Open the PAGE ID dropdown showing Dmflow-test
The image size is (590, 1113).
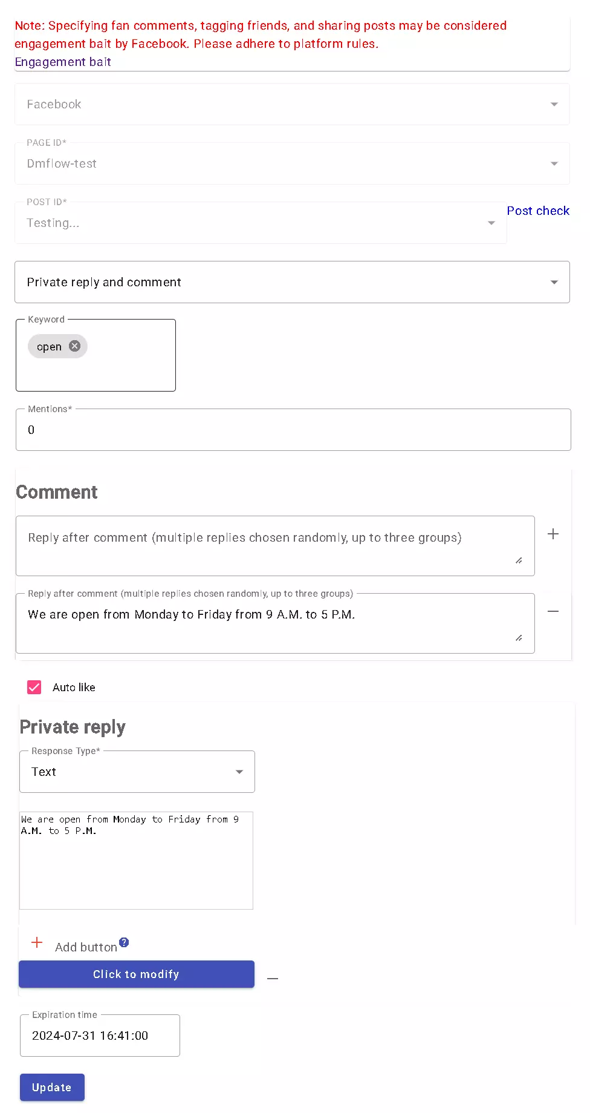pos(554,163)
